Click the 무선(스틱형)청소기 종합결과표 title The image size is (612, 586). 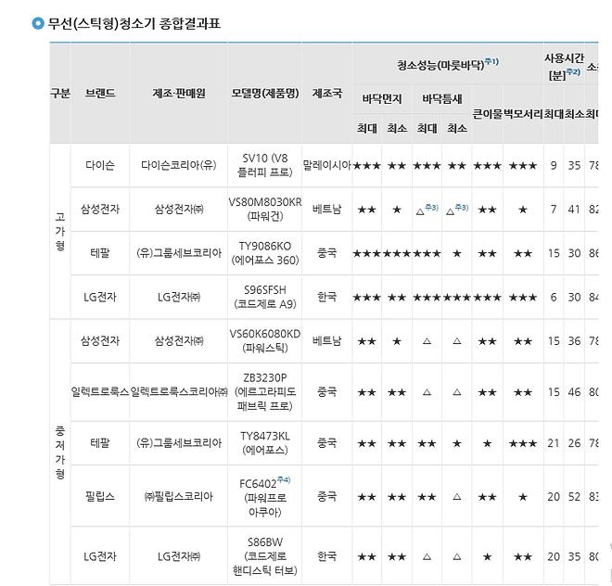134,22
